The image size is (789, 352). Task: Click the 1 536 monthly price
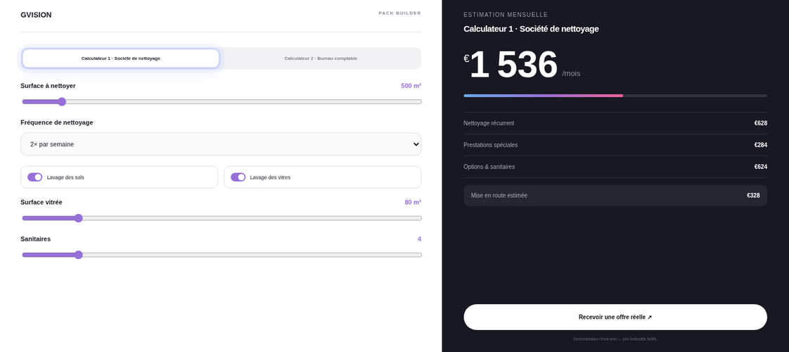pos(513,65)
